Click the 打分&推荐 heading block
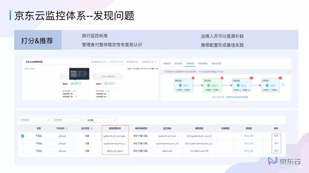Image resolution: width=309 pixels, height=173 pixels. [x=38, y=40]
